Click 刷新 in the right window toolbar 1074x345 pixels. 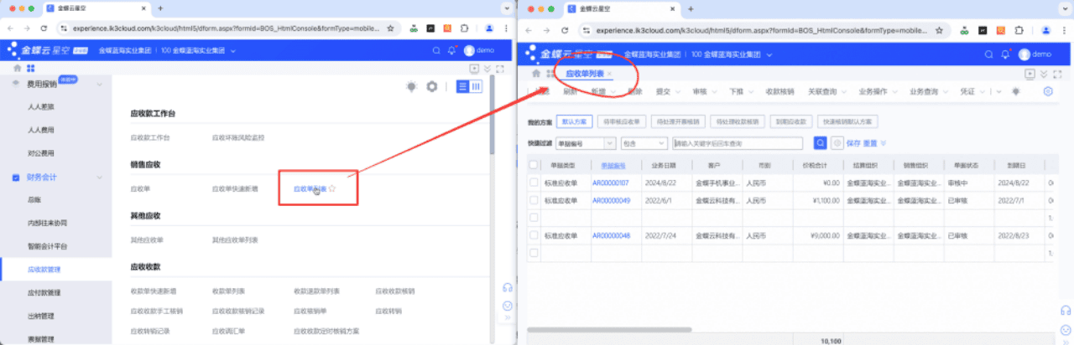(570, 91)
